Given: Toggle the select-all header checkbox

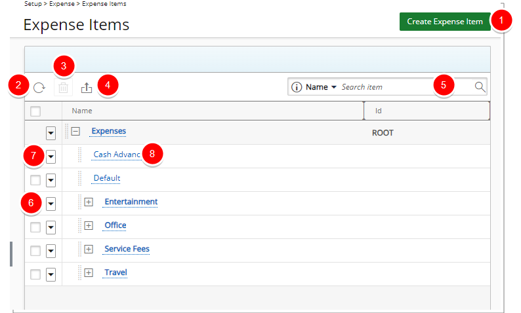Looking at the screenshot, I should (35, 111).
